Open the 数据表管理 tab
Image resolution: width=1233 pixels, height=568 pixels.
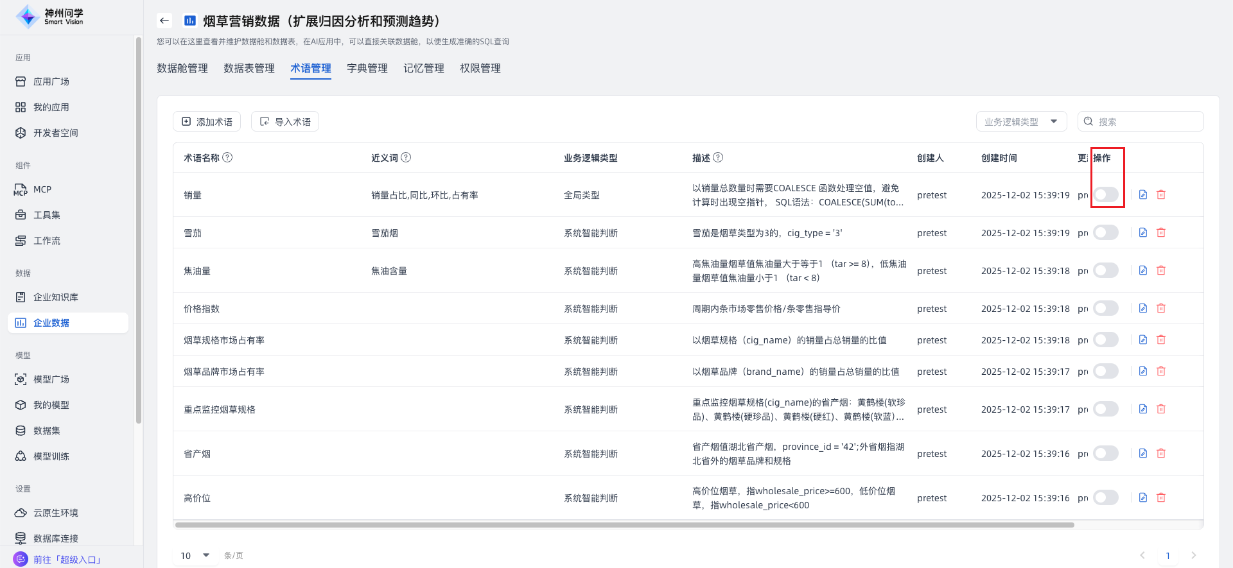point(249,68)
